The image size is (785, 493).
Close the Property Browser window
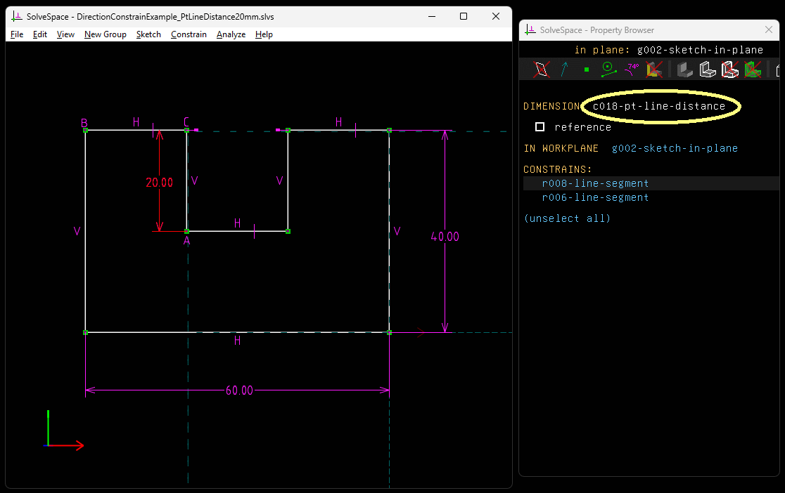tap(769, 29)
